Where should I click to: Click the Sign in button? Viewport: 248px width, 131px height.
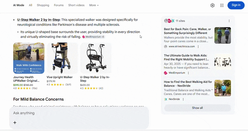point(236,5)
